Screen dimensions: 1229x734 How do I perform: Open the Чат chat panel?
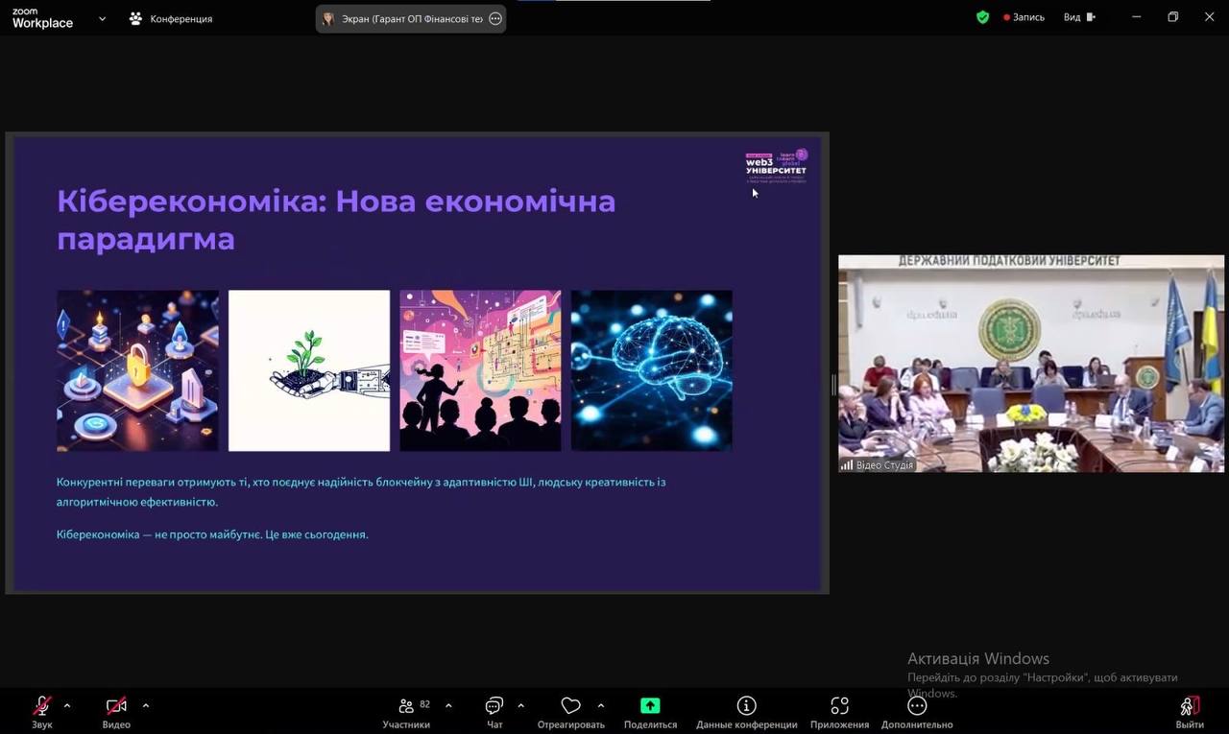coord(494,707)
